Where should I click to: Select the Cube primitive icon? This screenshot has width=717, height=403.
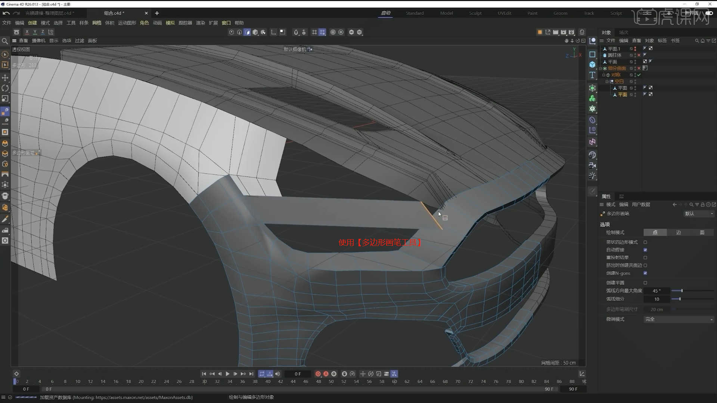592,65
